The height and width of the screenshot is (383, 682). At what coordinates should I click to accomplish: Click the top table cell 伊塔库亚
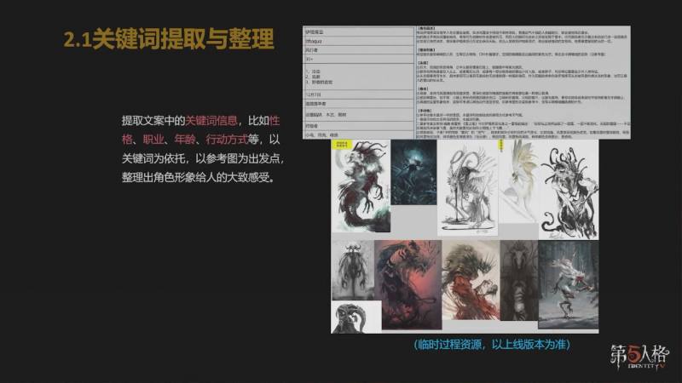pyautogui.click(x=358, y=31)
